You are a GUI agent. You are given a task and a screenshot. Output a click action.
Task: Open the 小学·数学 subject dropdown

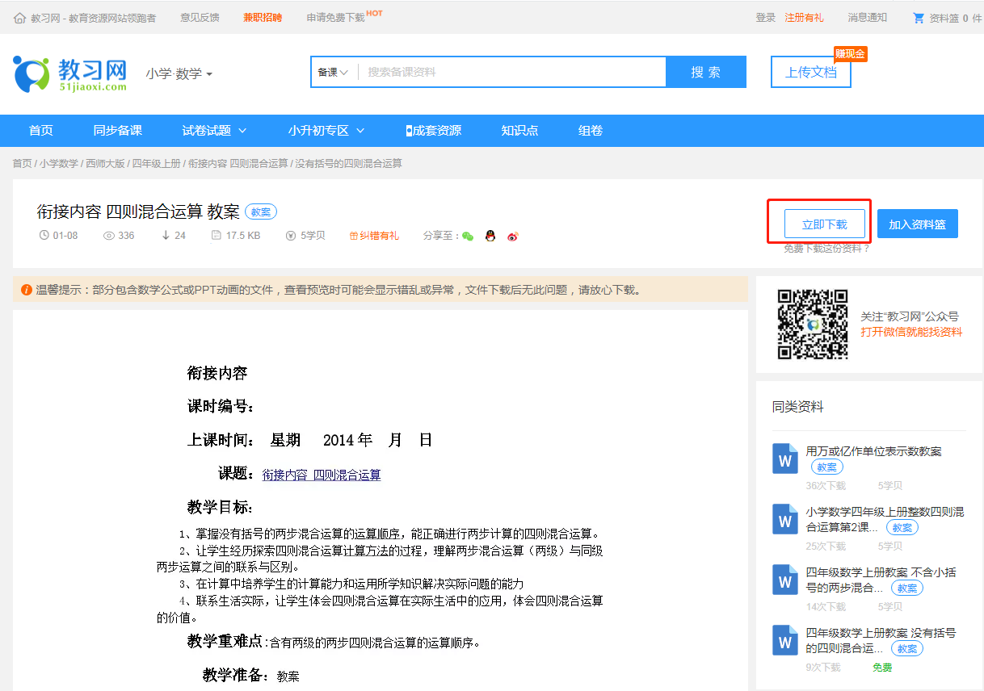tap(179, 73)
